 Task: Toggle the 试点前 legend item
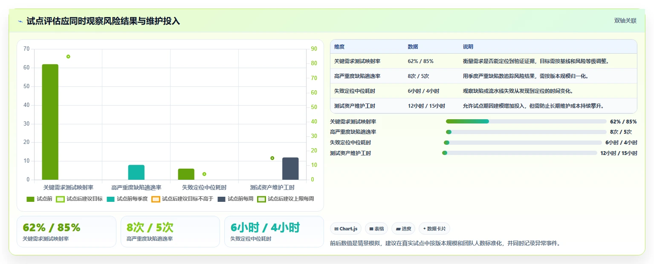(39, 199)
